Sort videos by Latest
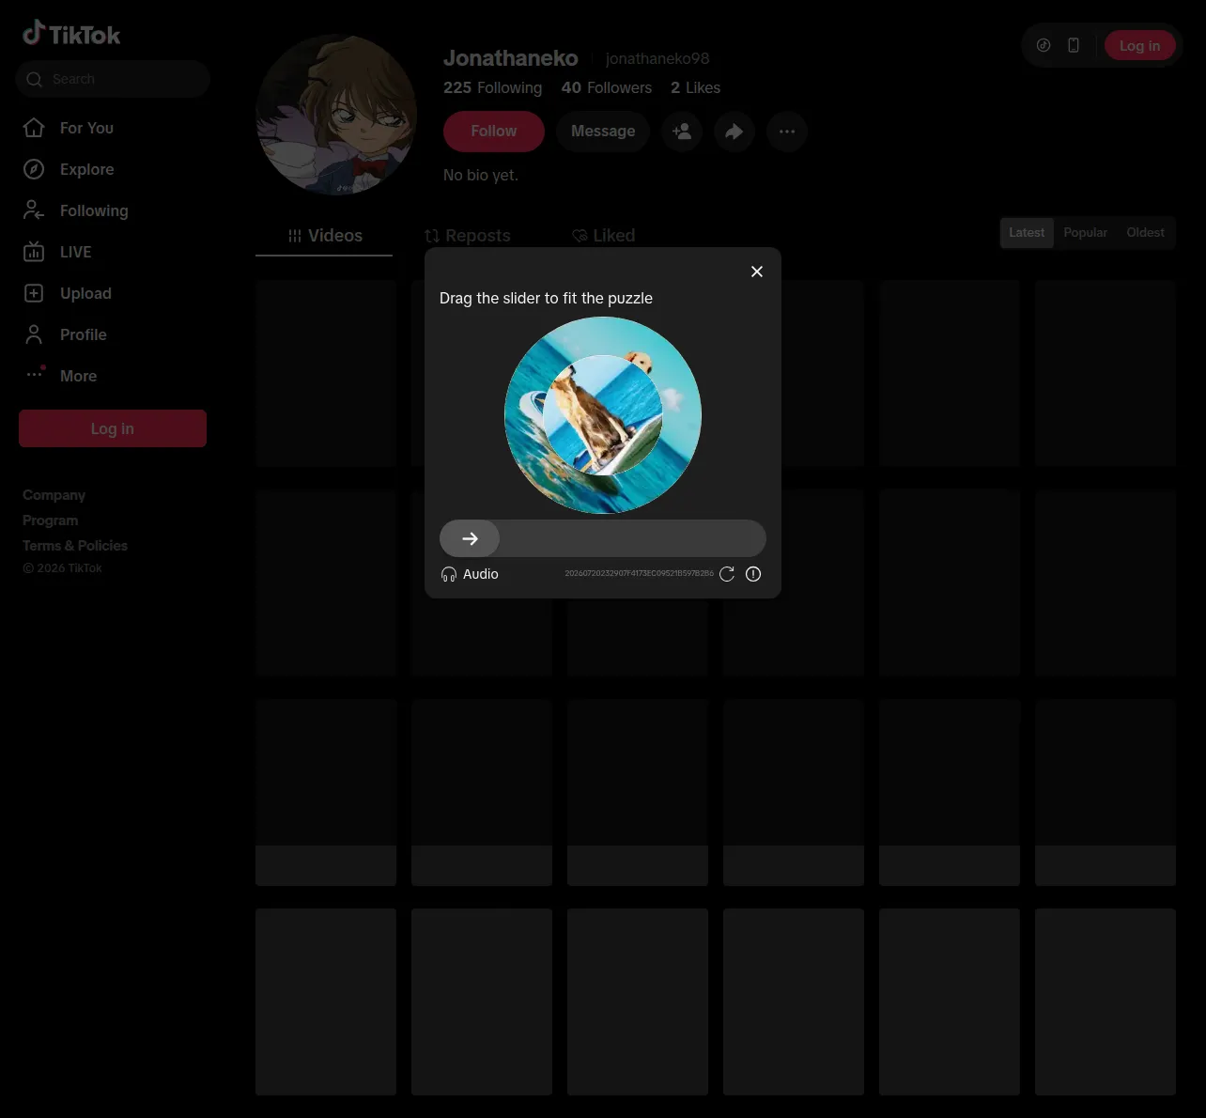Image resolution: width=1206 pixels, height=1118 pixels. point(1027,232)
